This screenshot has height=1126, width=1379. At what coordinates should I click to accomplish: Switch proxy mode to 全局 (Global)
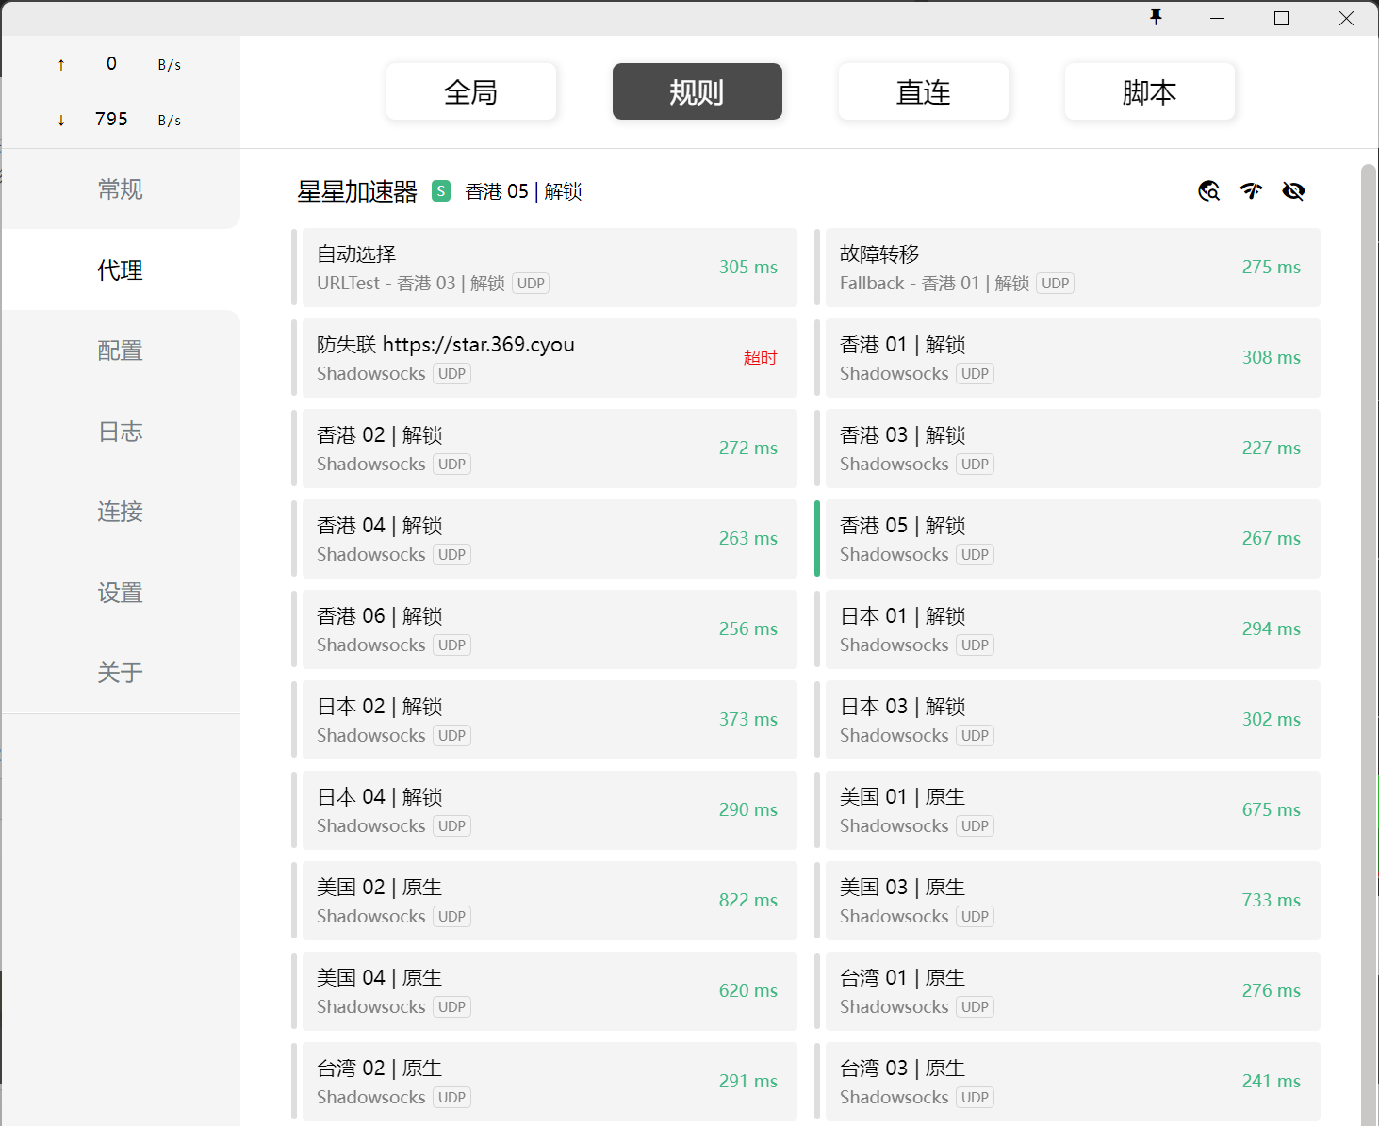point(471,91)
